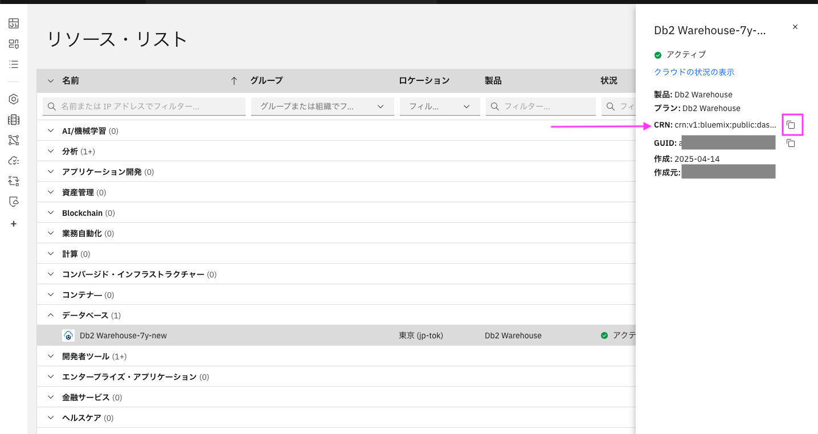Click the classic infrastructure server-rack sidebar icon
818x434 pixels.
click(14, 120)
